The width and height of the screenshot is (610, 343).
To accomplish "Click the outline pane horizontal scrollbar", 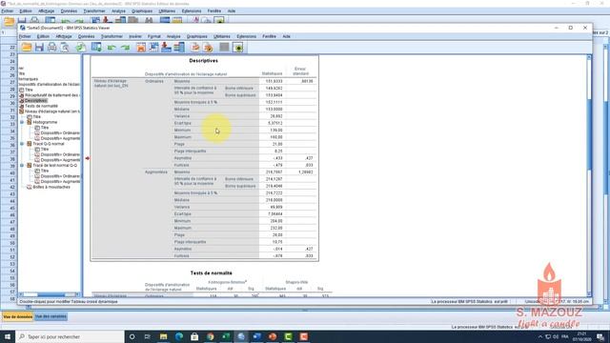I will [50, 294].
